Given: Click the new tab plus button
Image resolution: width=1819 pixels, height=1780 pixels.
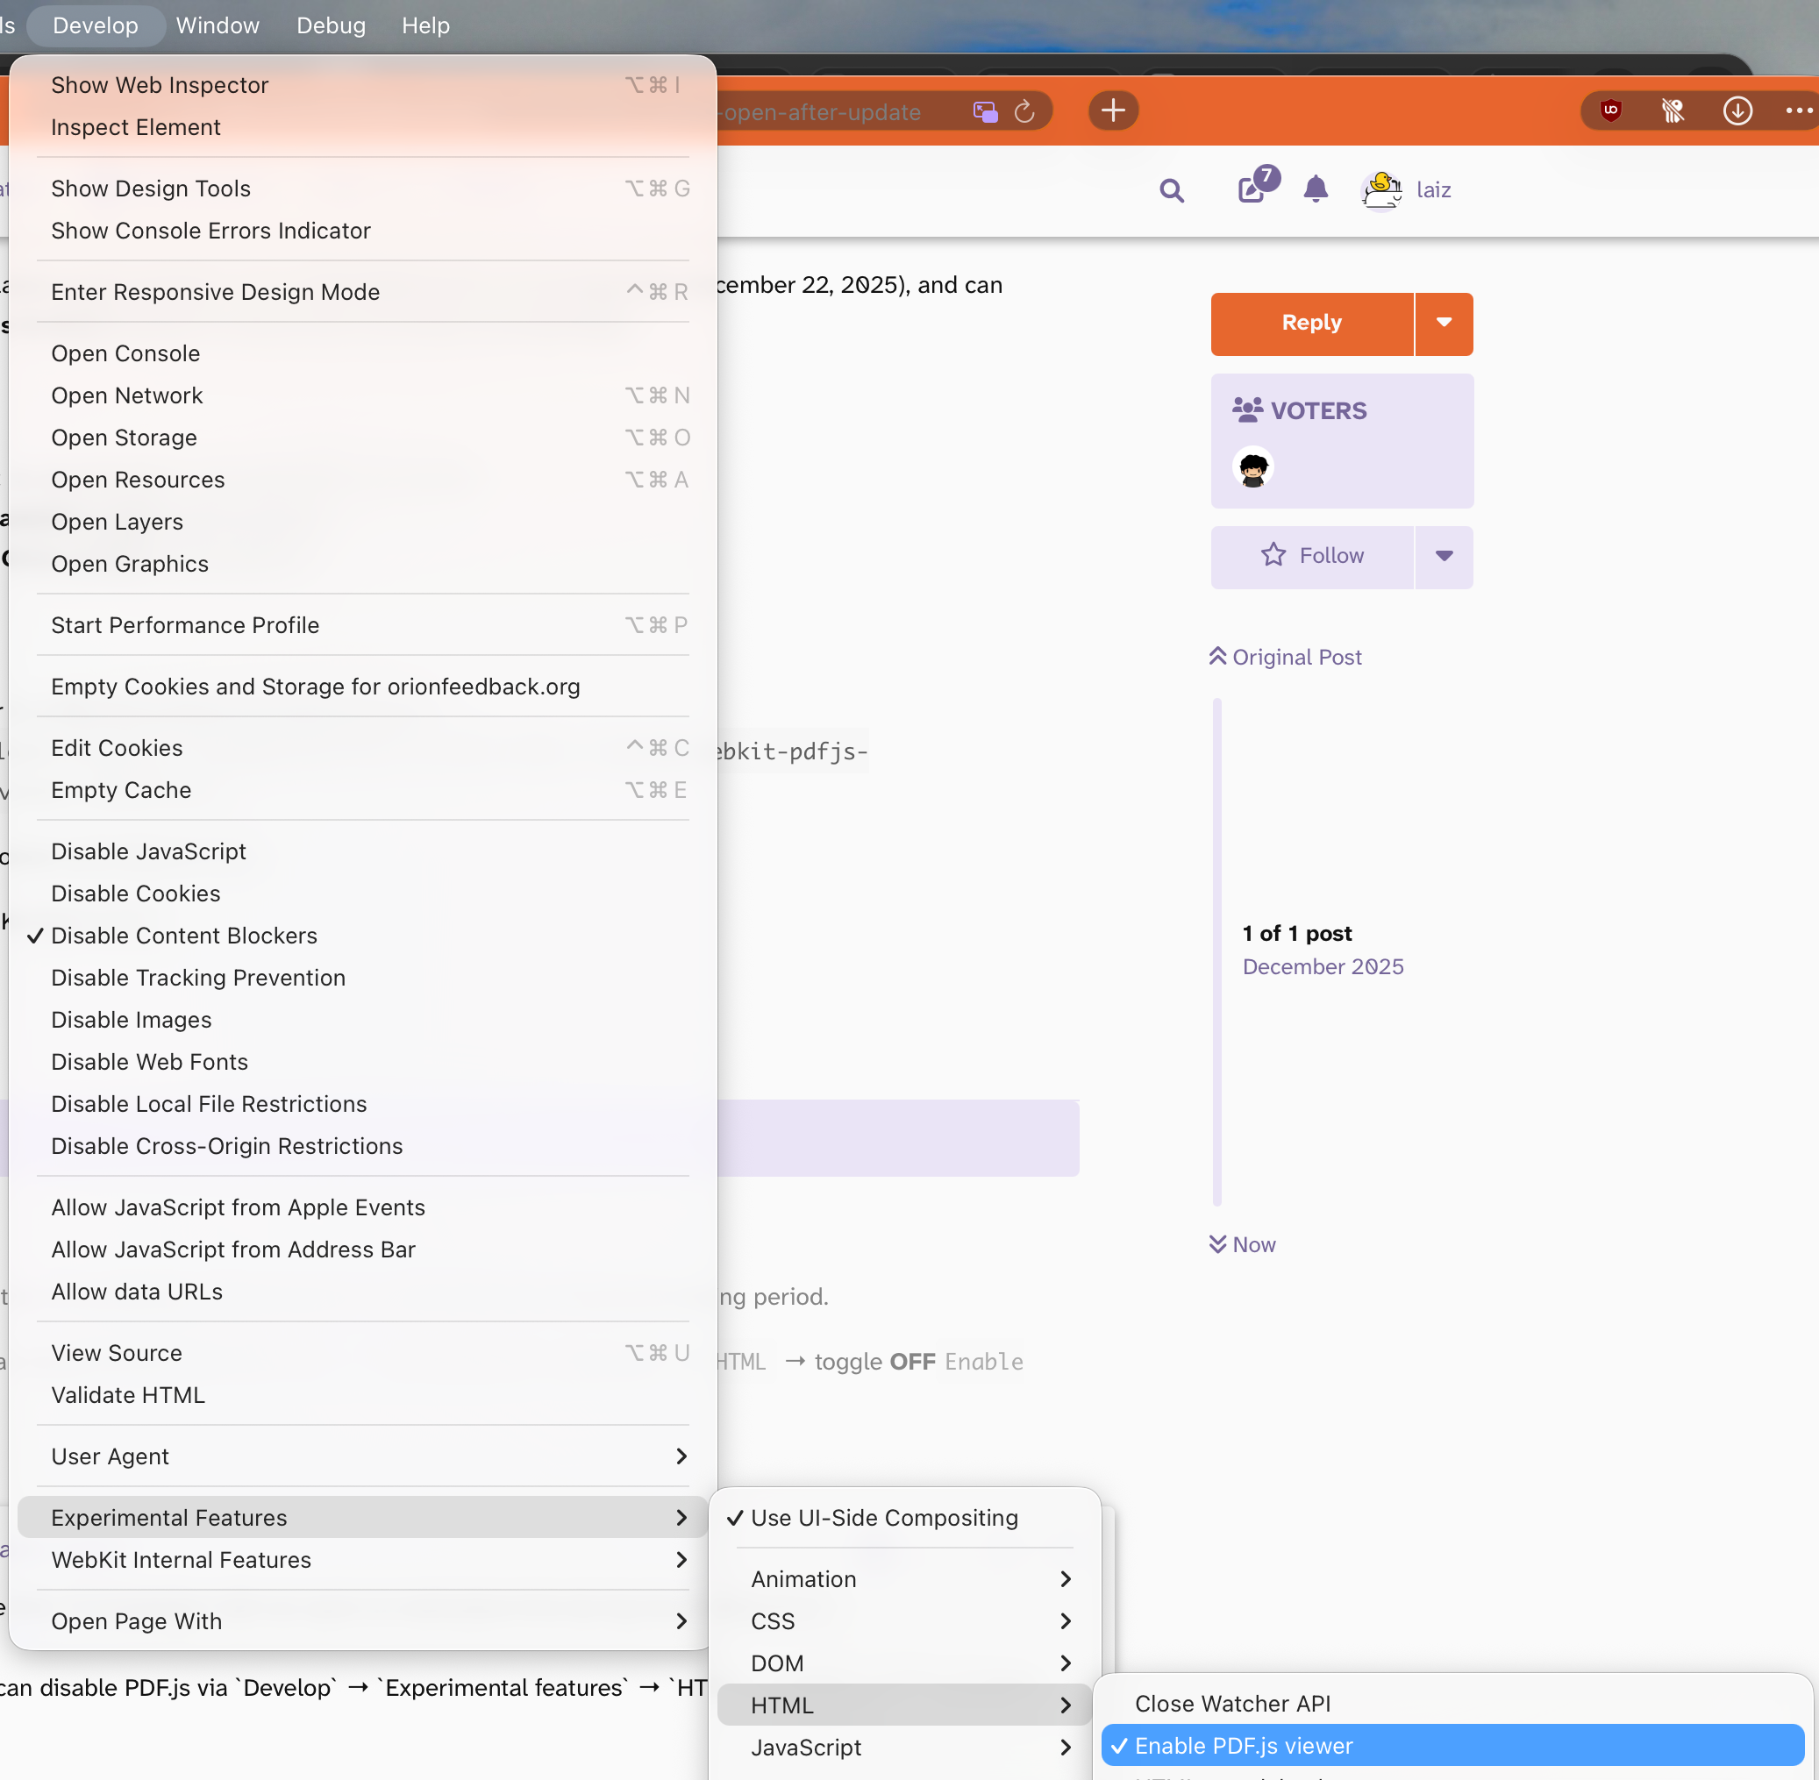Looking at the screenshot, I should pos(1113,111).
